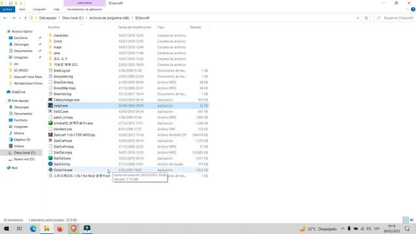Click Disco local (C:) in the breadcrumb
This screenshot has width=416, height=234.
pyautogui.click(x=73, y=18)
